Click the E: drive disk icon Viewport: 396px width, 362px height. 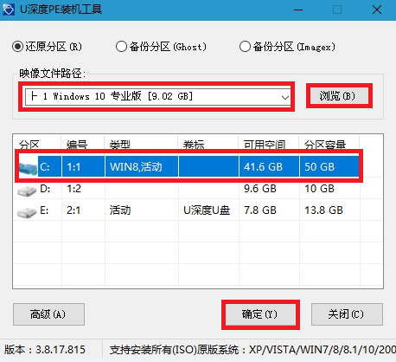click(x=27, y=212)
